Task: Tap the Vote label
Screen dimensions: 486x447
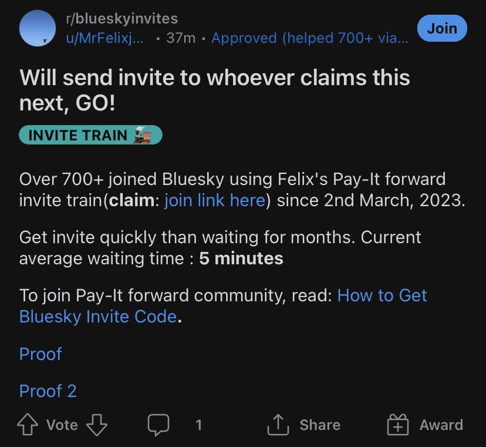Action: pos(62,425)
